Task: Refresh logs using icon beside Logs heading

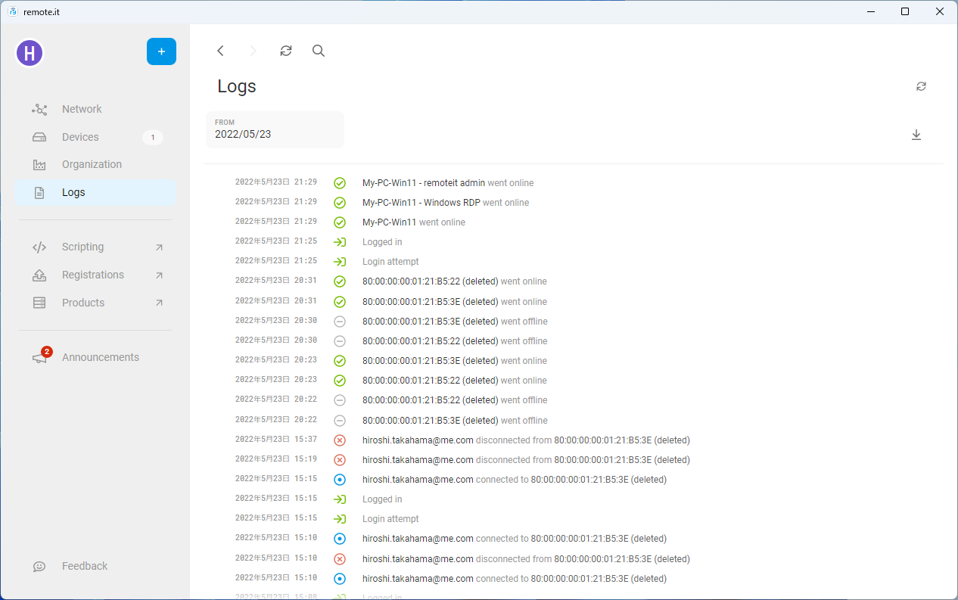Action: [921, 86]
